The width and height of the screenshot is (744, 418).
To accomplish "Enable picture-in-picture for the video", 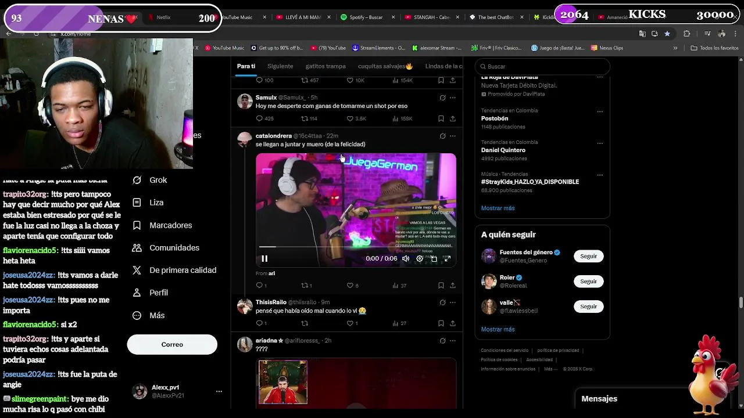I will (x=434, y=258).
